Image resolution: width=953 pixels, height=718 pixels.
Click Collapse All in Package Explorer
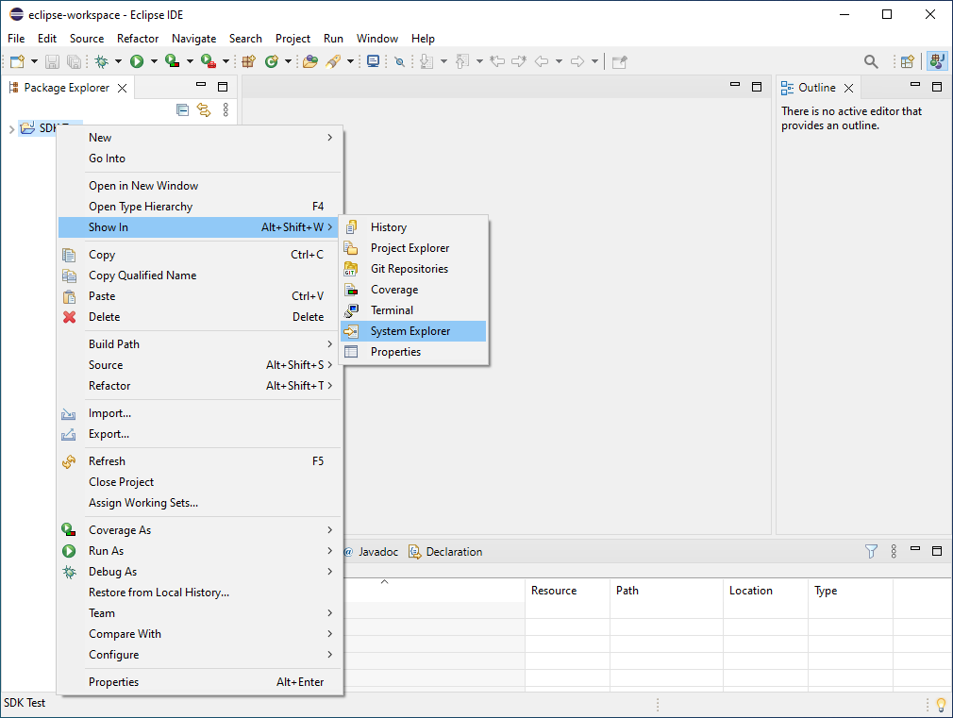[x=183, y=110]
